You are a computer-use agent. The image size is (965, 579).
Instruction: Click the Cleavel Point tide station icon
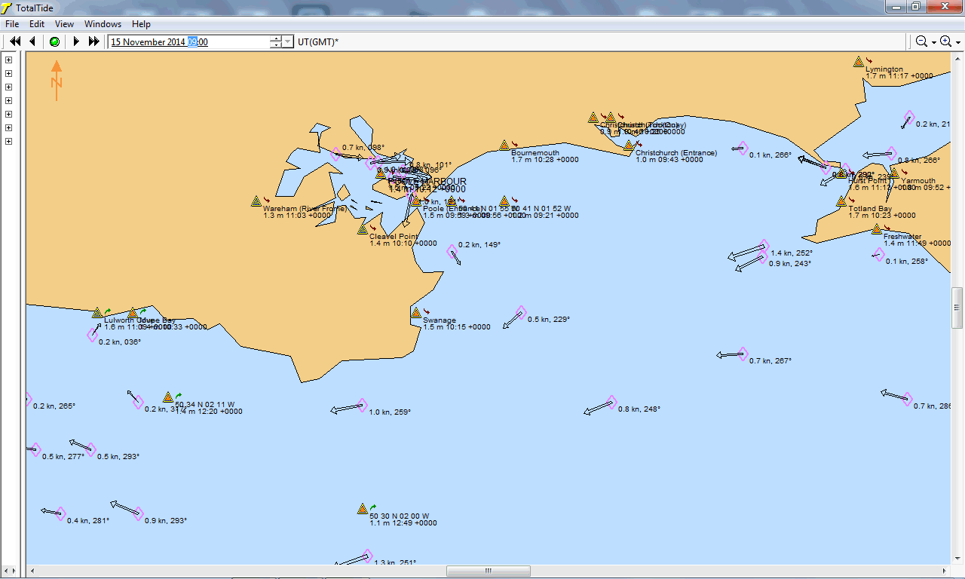pos(363,229)
